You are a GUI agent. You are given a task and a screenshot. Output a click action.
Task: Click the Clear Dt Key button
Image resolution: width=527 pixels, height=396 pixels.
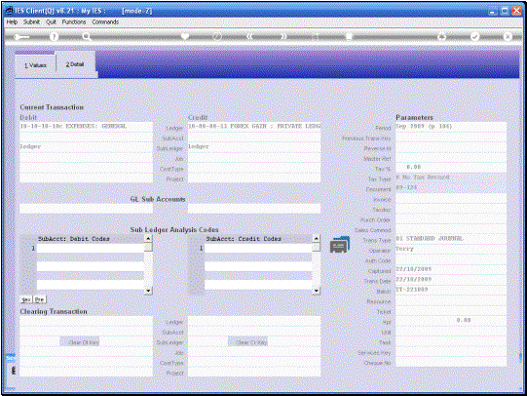tap(80, 342)
